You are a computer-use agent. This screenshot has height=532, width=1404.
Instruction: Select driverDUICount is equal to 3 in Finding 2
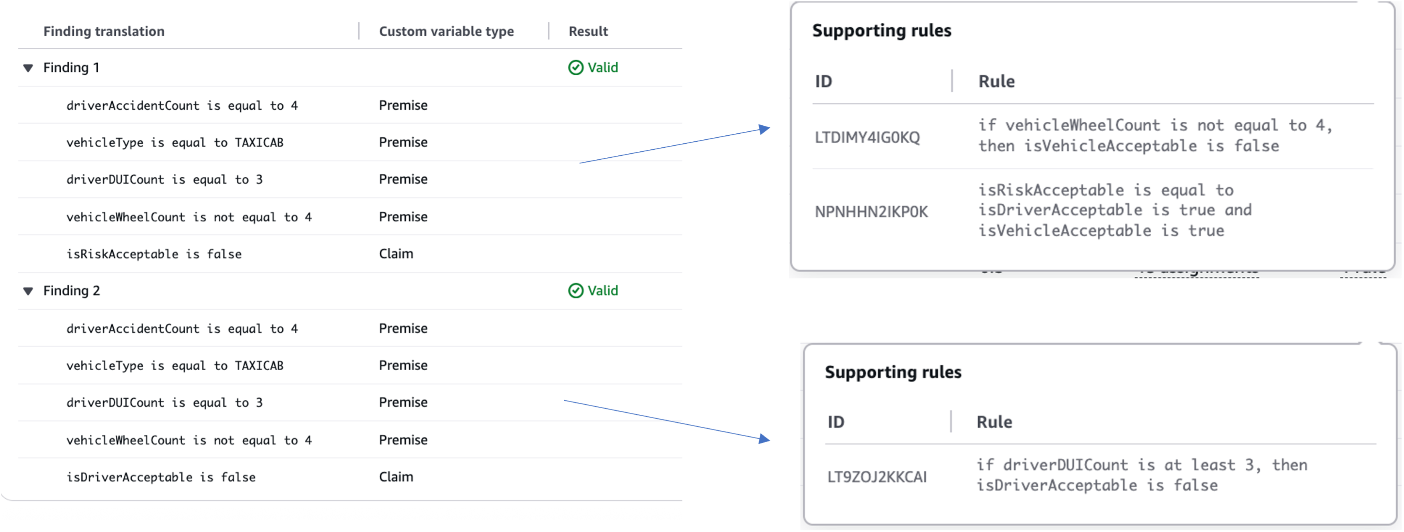coord(164,403)
